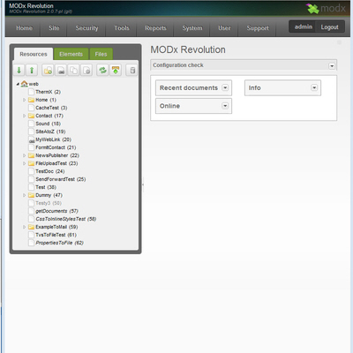This screenshot has height=353, width=353.
Task: Toggle the Recent documents panel arrow
Action: click(x=225, y=87)
